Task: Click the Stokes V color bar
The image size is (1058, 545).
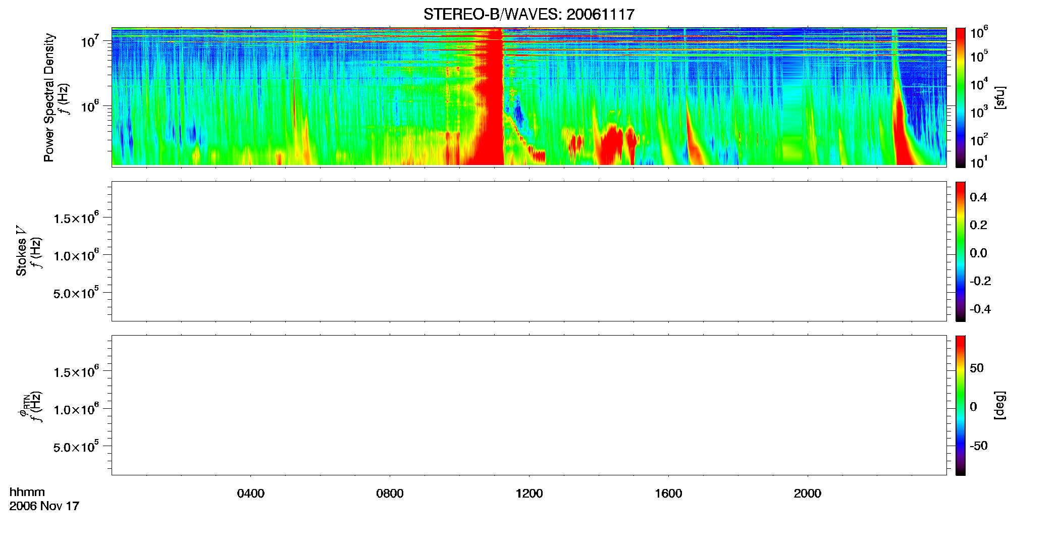Action: coord(960,251)
